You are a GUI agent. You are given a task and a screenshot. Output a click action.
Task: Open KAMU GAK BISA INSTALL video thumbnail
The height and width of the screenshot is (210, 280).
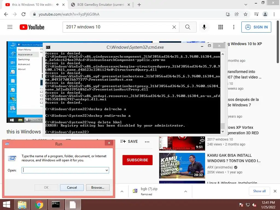pos(182,165)
